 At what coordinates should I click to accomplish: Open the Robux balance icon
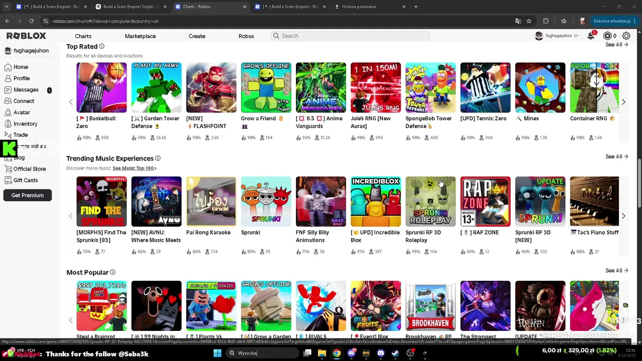tap(607, 36)
